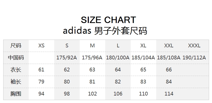
Task: Select the chest value 102
Action: coord(92,94)
